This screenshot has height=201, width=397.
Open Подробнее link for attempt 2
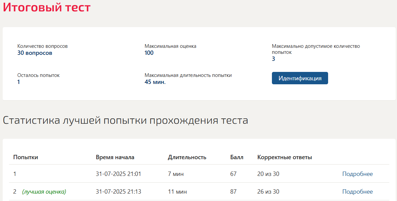point(358,192)
